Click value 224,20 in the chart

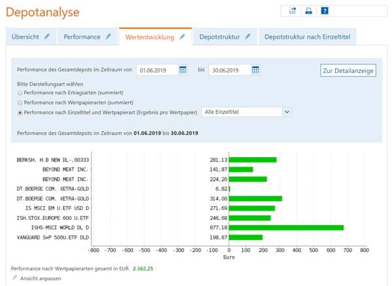click(218, 179)
